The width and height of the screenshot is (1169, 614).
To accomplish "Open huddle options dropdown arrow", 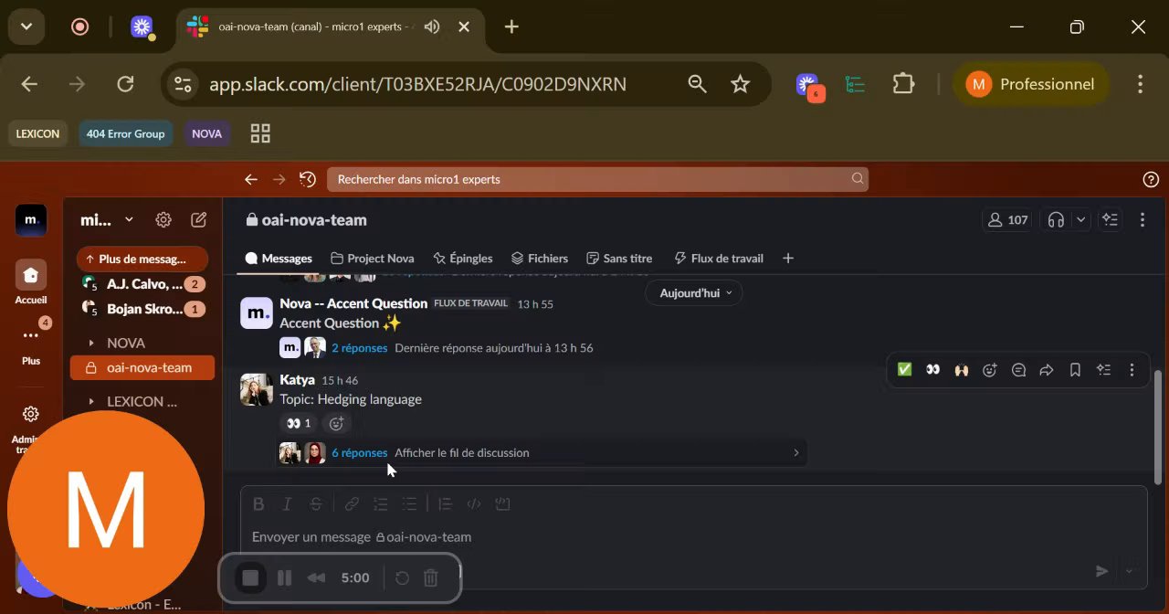I will pos(1081,220).
